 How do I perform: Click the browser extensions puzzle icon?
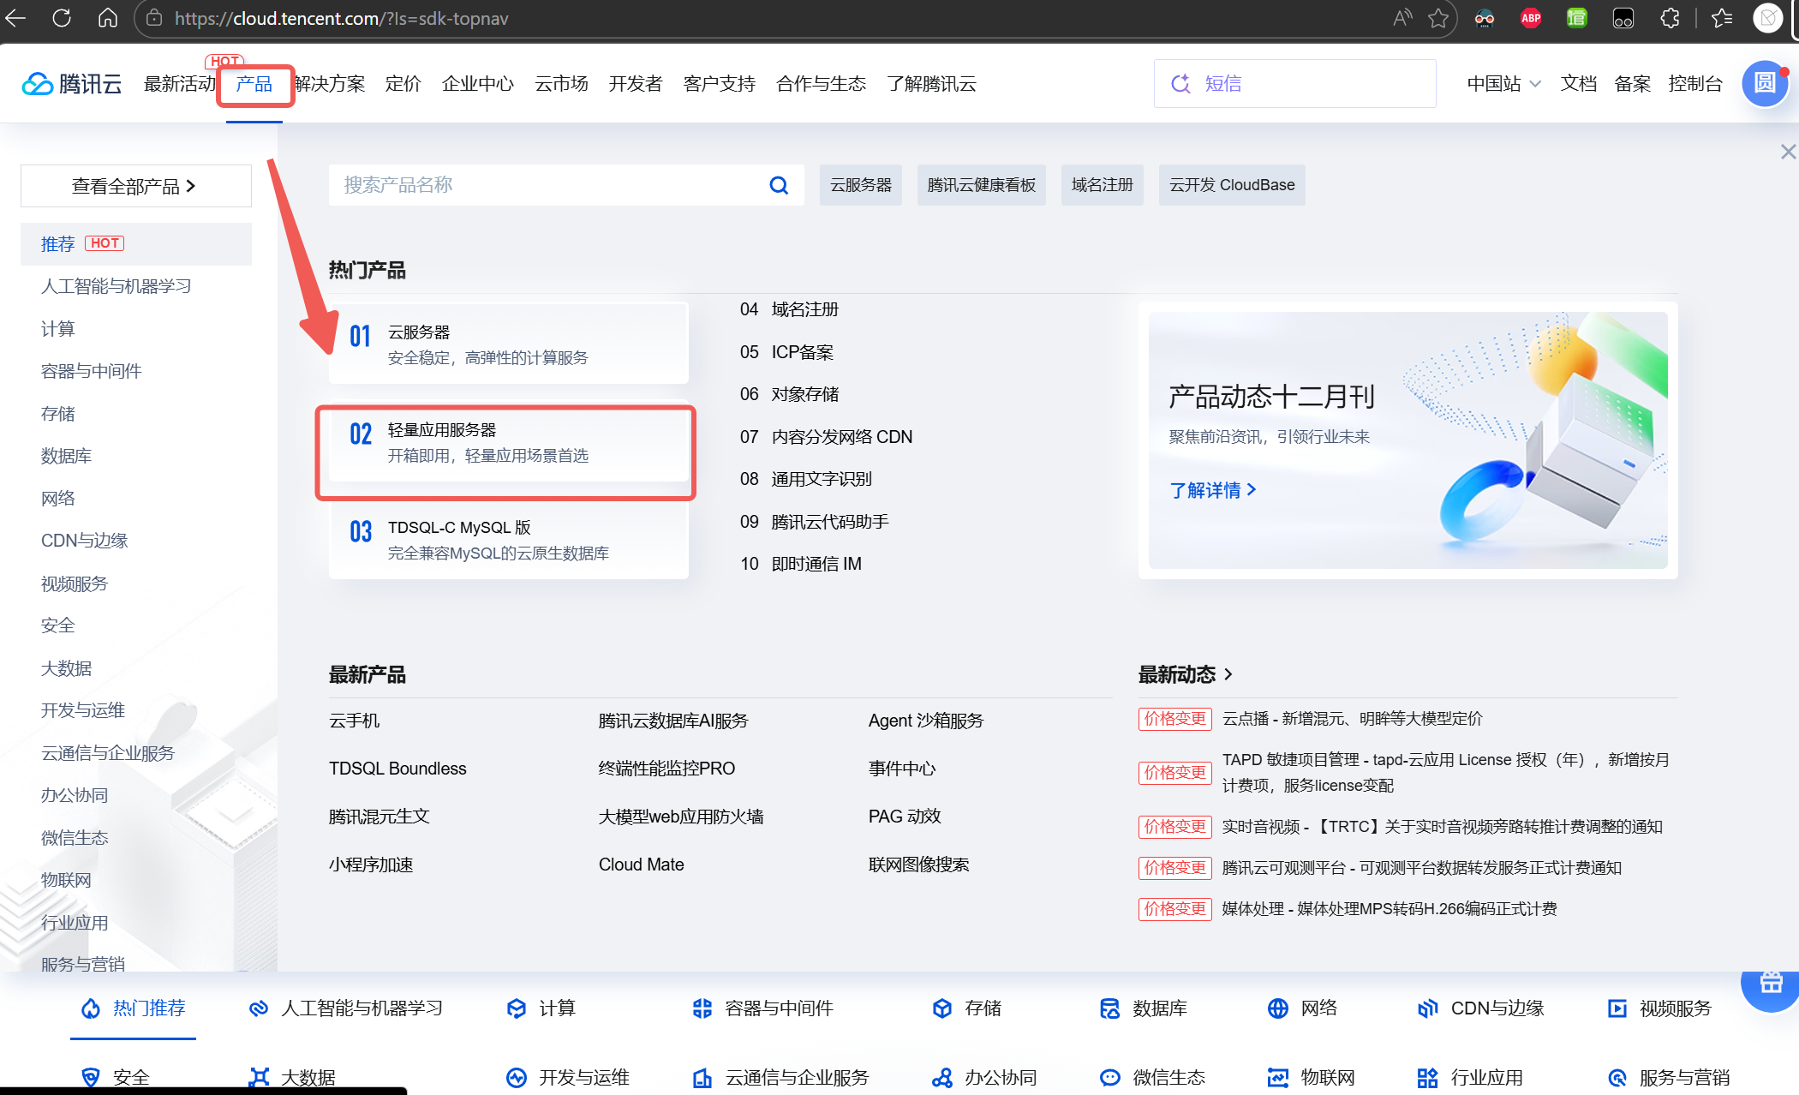pyautogui.click(x=1670, y=18)
